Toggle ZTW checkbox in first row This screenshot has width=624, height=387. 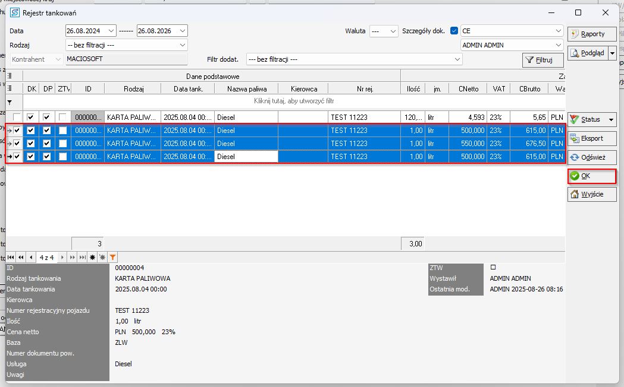(x=62, y=117)
